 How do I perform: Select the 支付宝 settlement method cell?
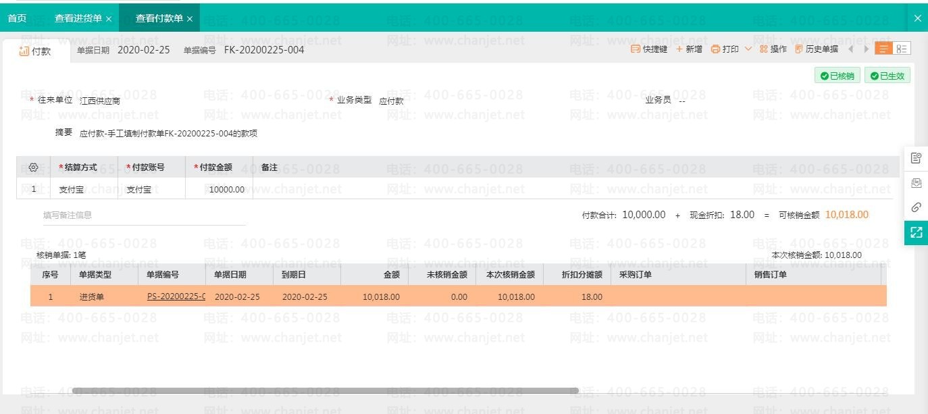click(84, 189)
